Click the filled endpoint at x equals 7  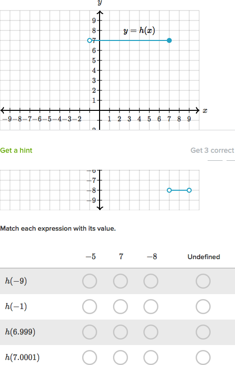pyautogui.click(x=169, y=40)
